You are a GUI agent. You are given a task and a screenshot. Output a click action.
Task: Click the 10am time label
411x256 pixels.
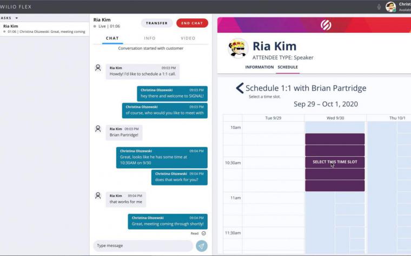[235, 128]
